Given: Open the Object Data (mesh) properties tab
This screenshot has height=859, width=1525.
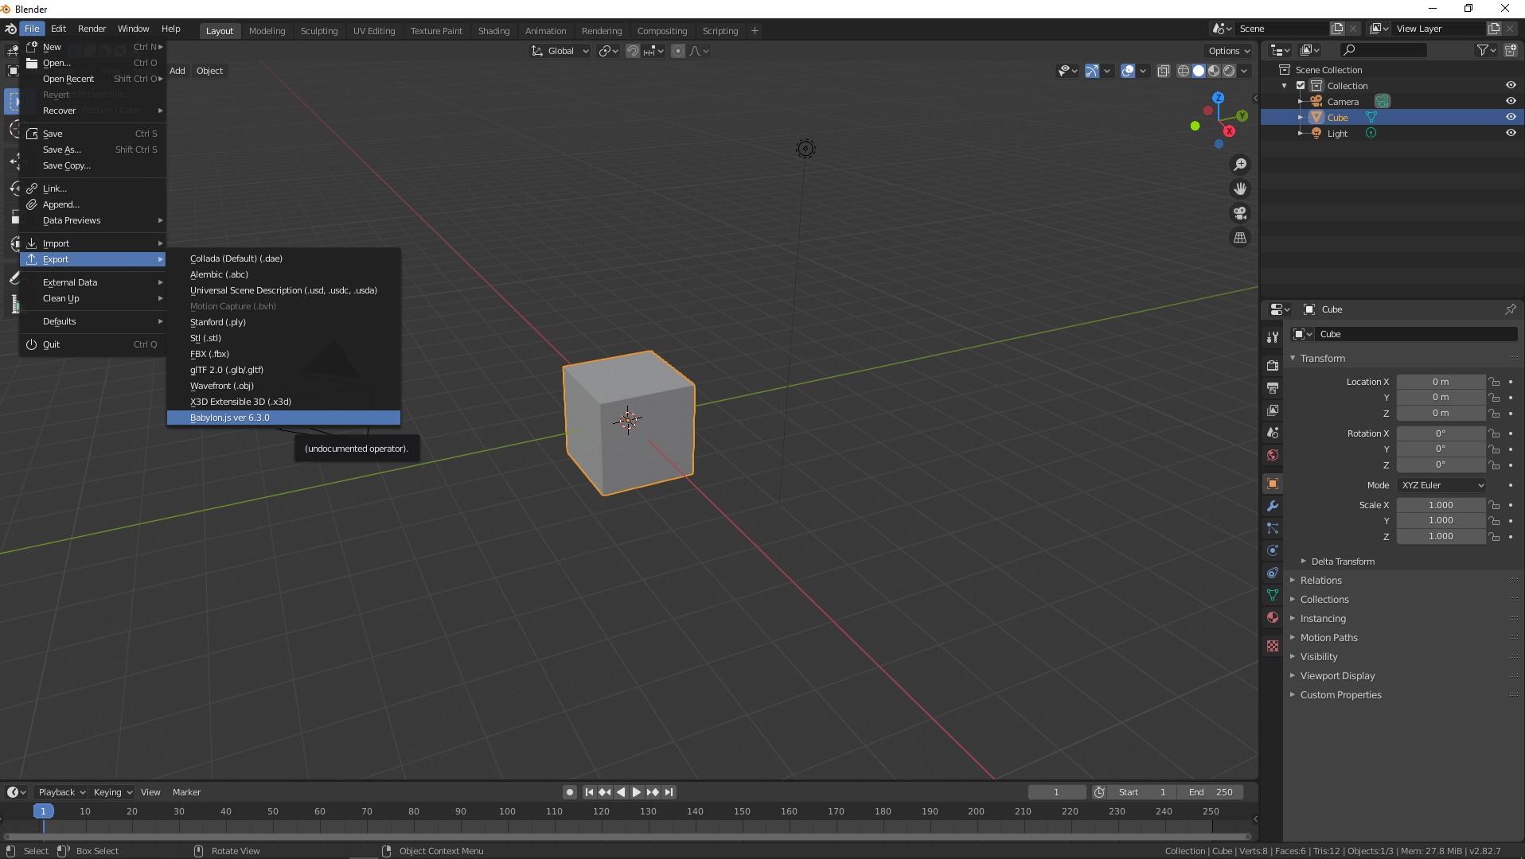Looking at the screenshot, I should pyautogui.click(x=1273, y=595).
